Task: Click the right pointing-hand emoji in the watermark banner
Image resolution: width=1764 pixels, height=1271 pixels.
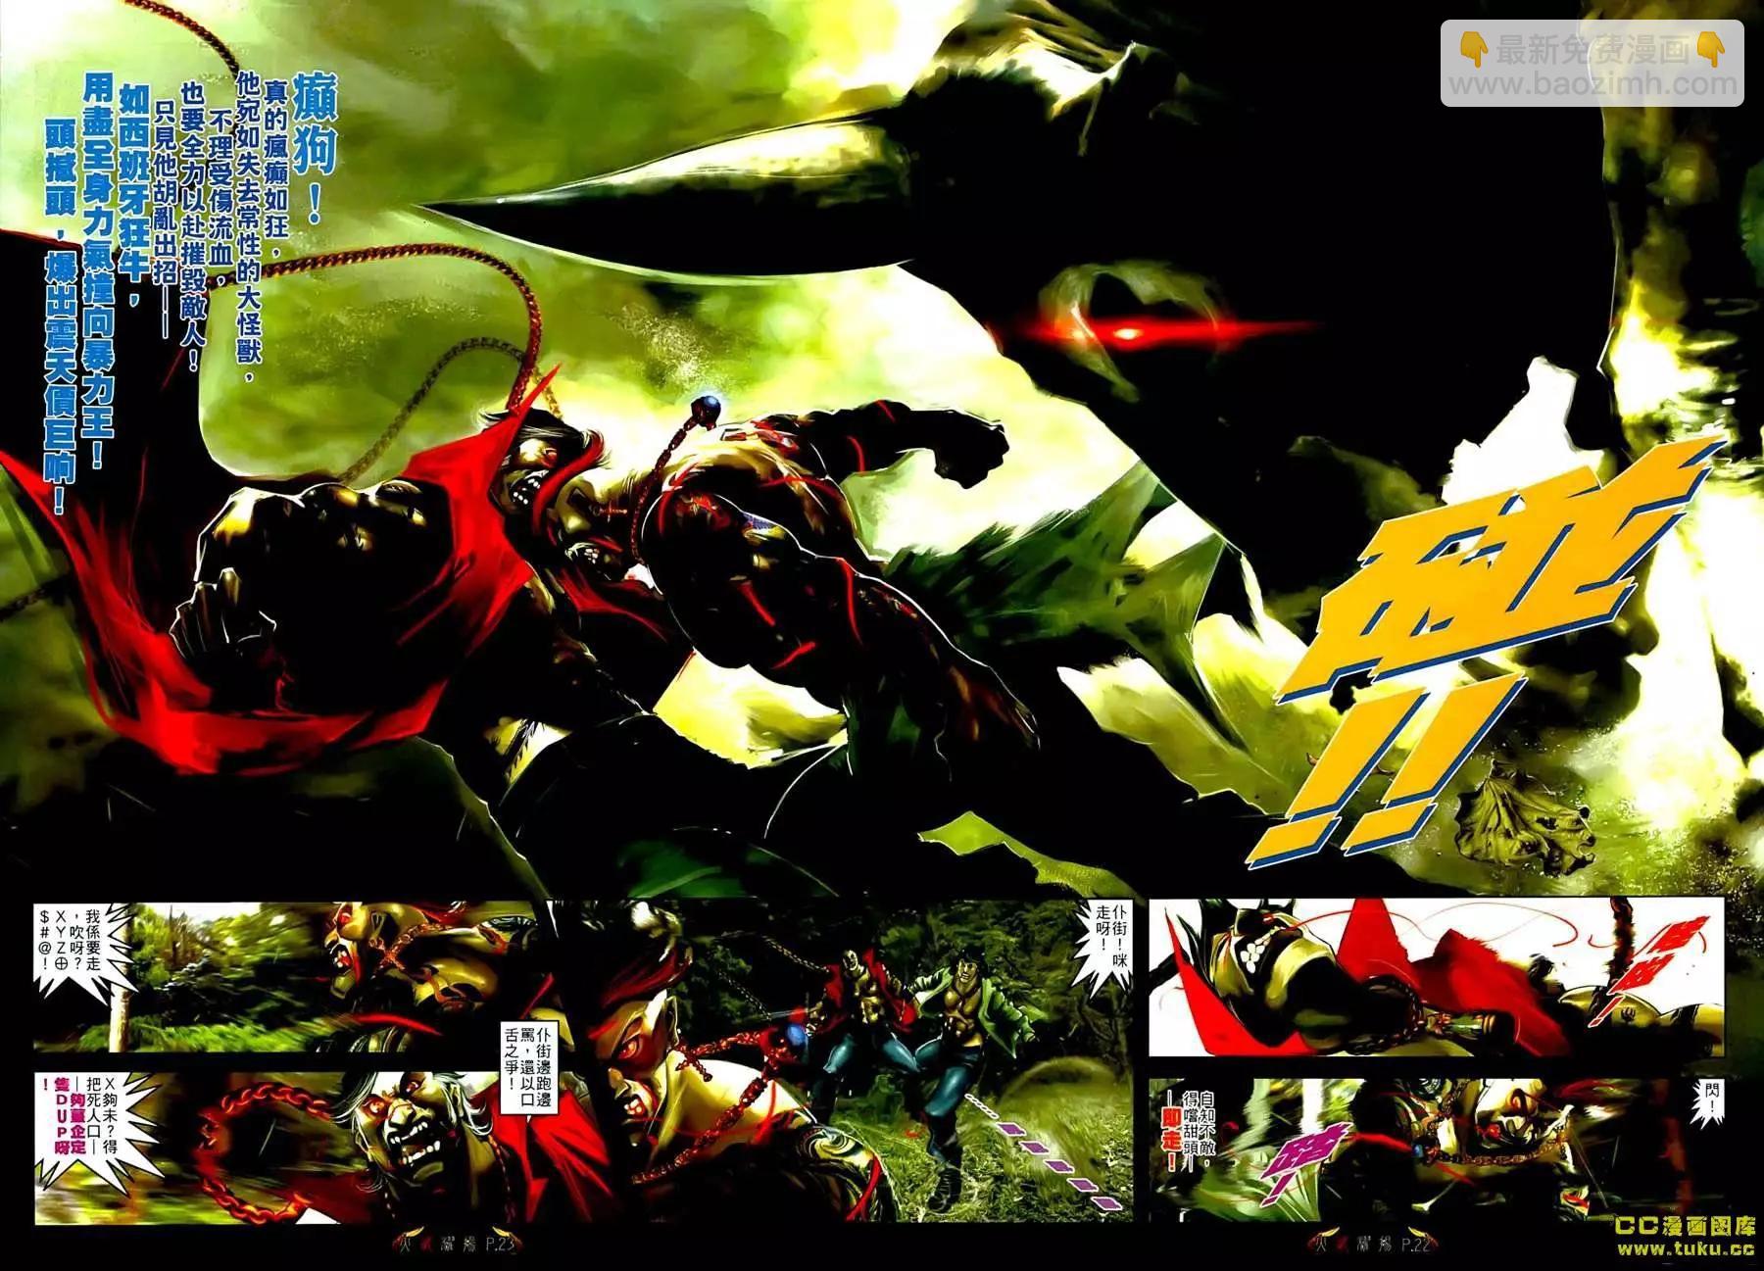Action: click(x=1710, y=48)
